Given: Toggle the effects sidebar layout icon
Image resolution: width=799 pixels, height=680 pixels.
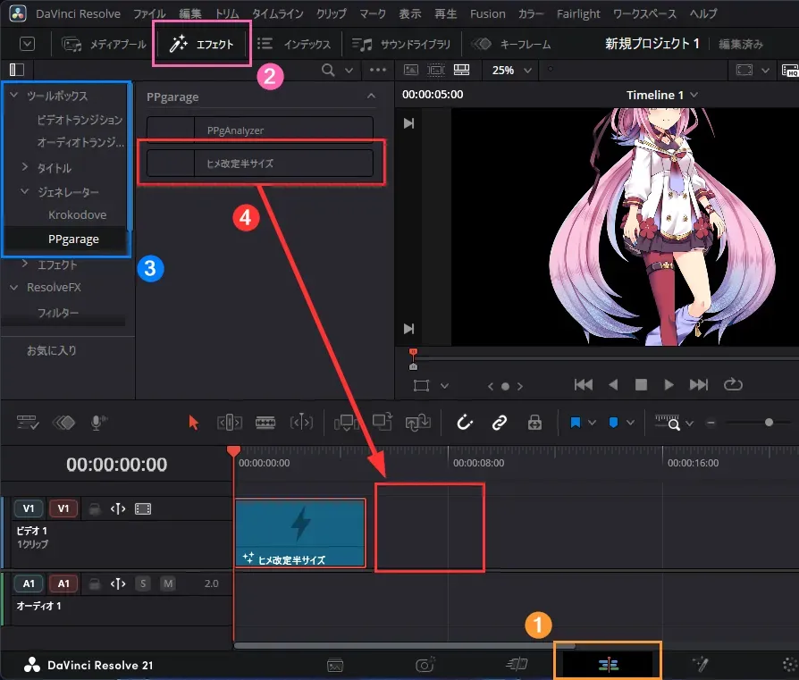Looking at the screenshot, I should click(17, 70).
